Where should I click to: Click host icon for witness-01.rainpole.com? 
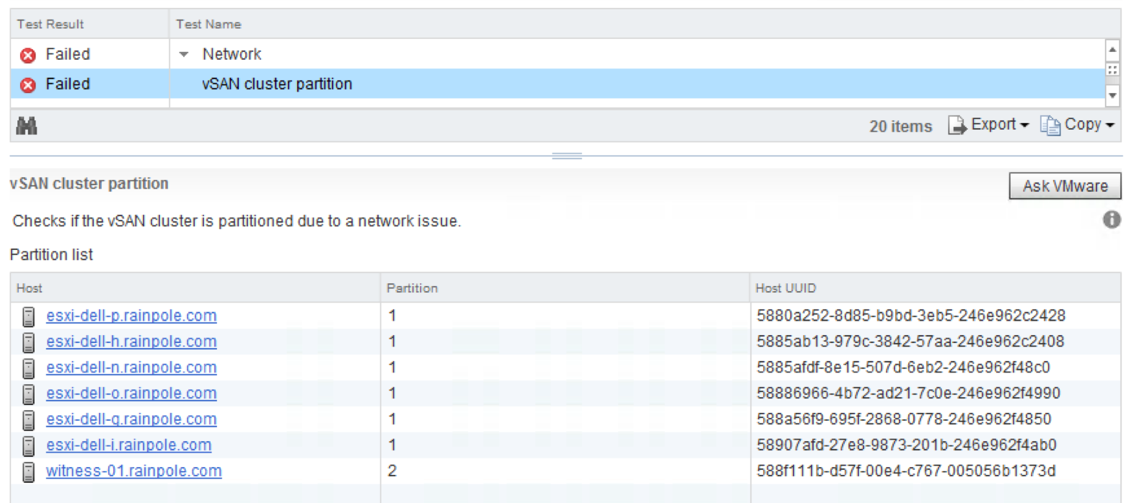28,472
